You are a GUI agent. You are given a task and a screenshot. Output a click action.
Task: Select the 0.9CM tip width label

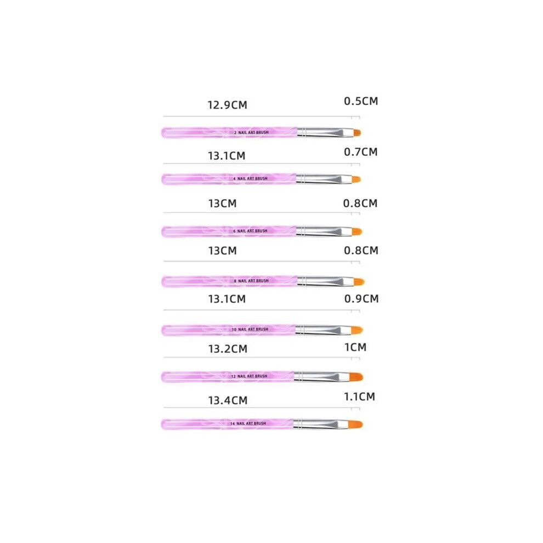[x=361, y=298]
